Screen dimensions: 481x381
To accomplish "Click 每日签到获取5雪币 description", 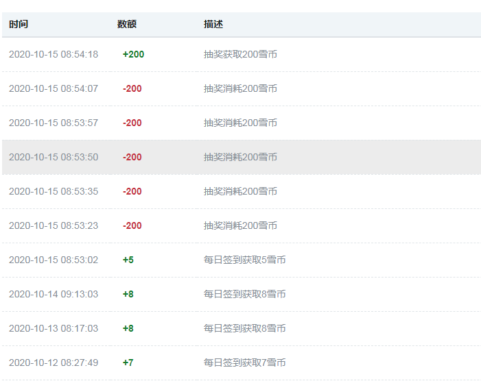I will pos(244,260).
